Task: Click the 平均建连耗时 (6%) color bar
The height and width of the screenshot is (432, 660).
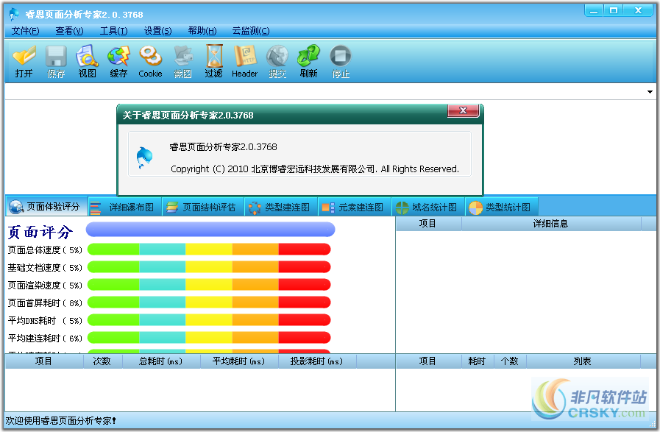Action: pyautogui.click(x=209, y=338)
